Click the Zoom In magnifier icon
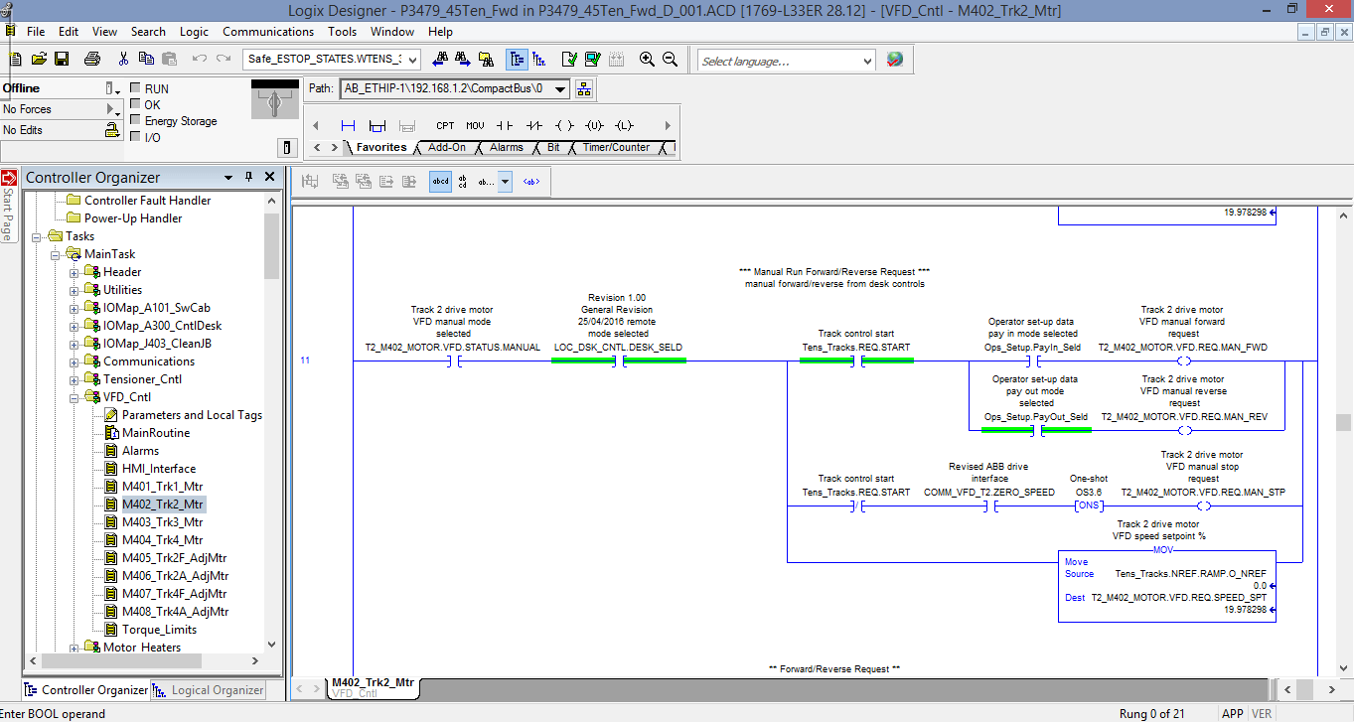Viewport: 1354px width, 722px height. tap(647, 60)
